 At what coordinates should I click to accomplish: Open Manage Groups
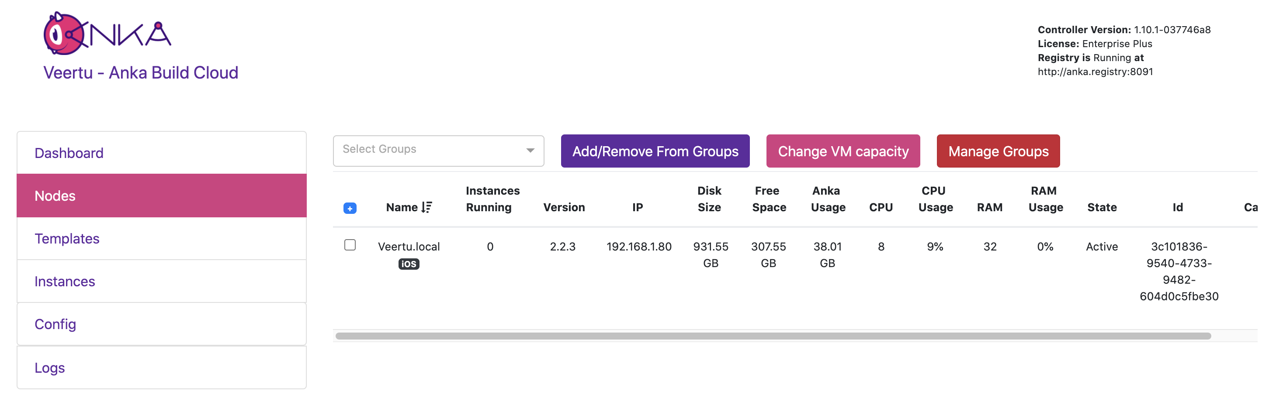pyautogui.click(x=998, y=151)
